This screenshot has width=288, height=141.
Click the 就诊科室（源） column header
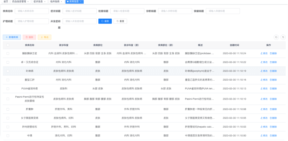pos(132,45)
